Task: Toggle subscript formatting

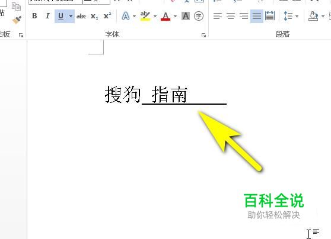Action: (94, 16)
